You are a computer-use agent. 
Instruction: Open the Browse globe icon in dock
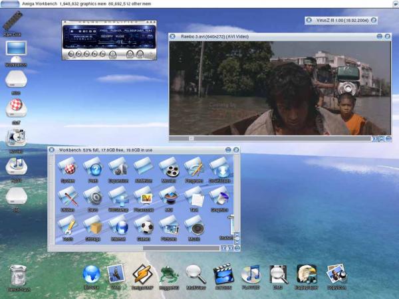point(91,277)
